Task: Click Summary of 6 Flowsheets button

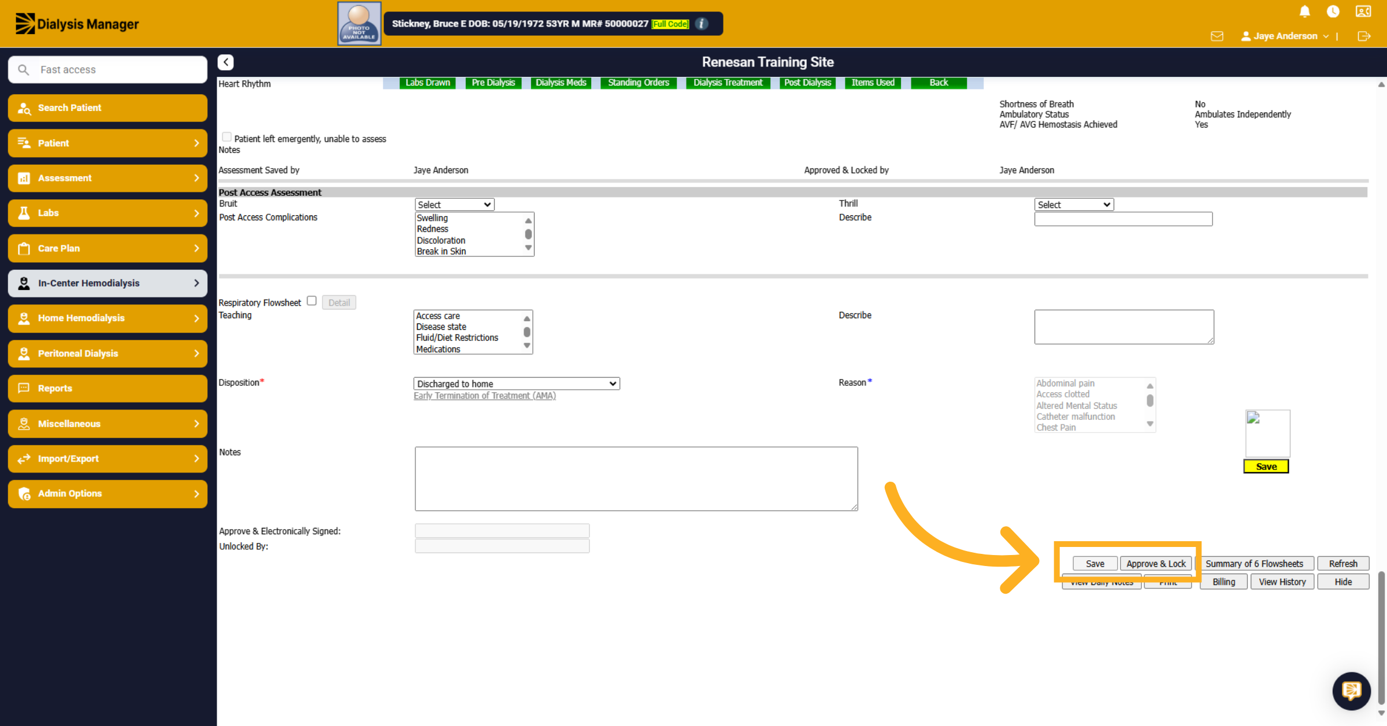Action: (x=1254, y=564)
